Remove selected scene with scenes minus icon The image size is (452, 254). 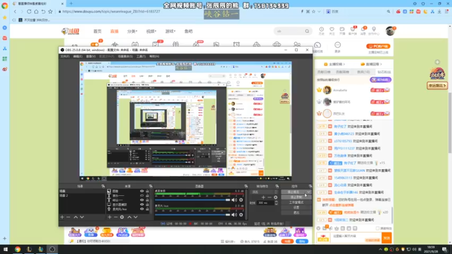coord(68,217)
